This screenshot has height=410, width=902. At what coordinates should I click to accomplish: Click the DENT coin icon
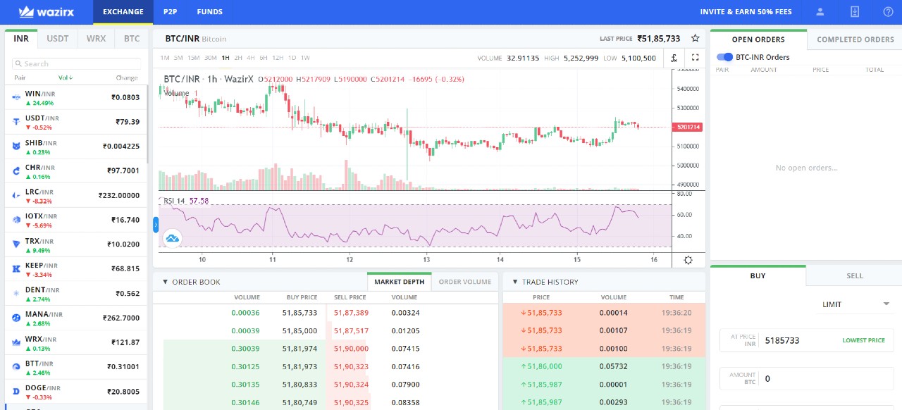(x=16, y=293)
